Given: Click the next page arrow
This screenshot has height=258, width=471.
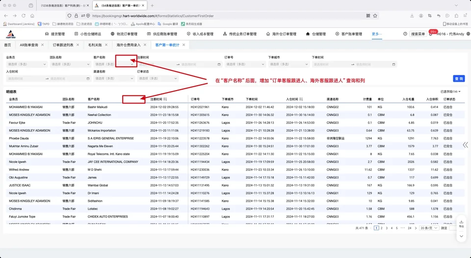Looking at the screenshot, I should point(416,228).
